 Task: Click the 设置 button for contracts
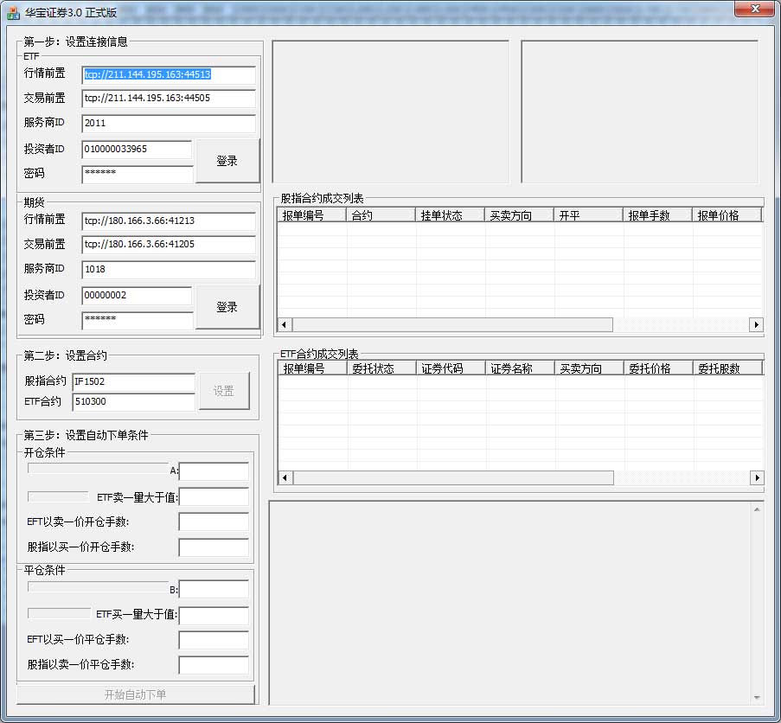click(223, 391)
